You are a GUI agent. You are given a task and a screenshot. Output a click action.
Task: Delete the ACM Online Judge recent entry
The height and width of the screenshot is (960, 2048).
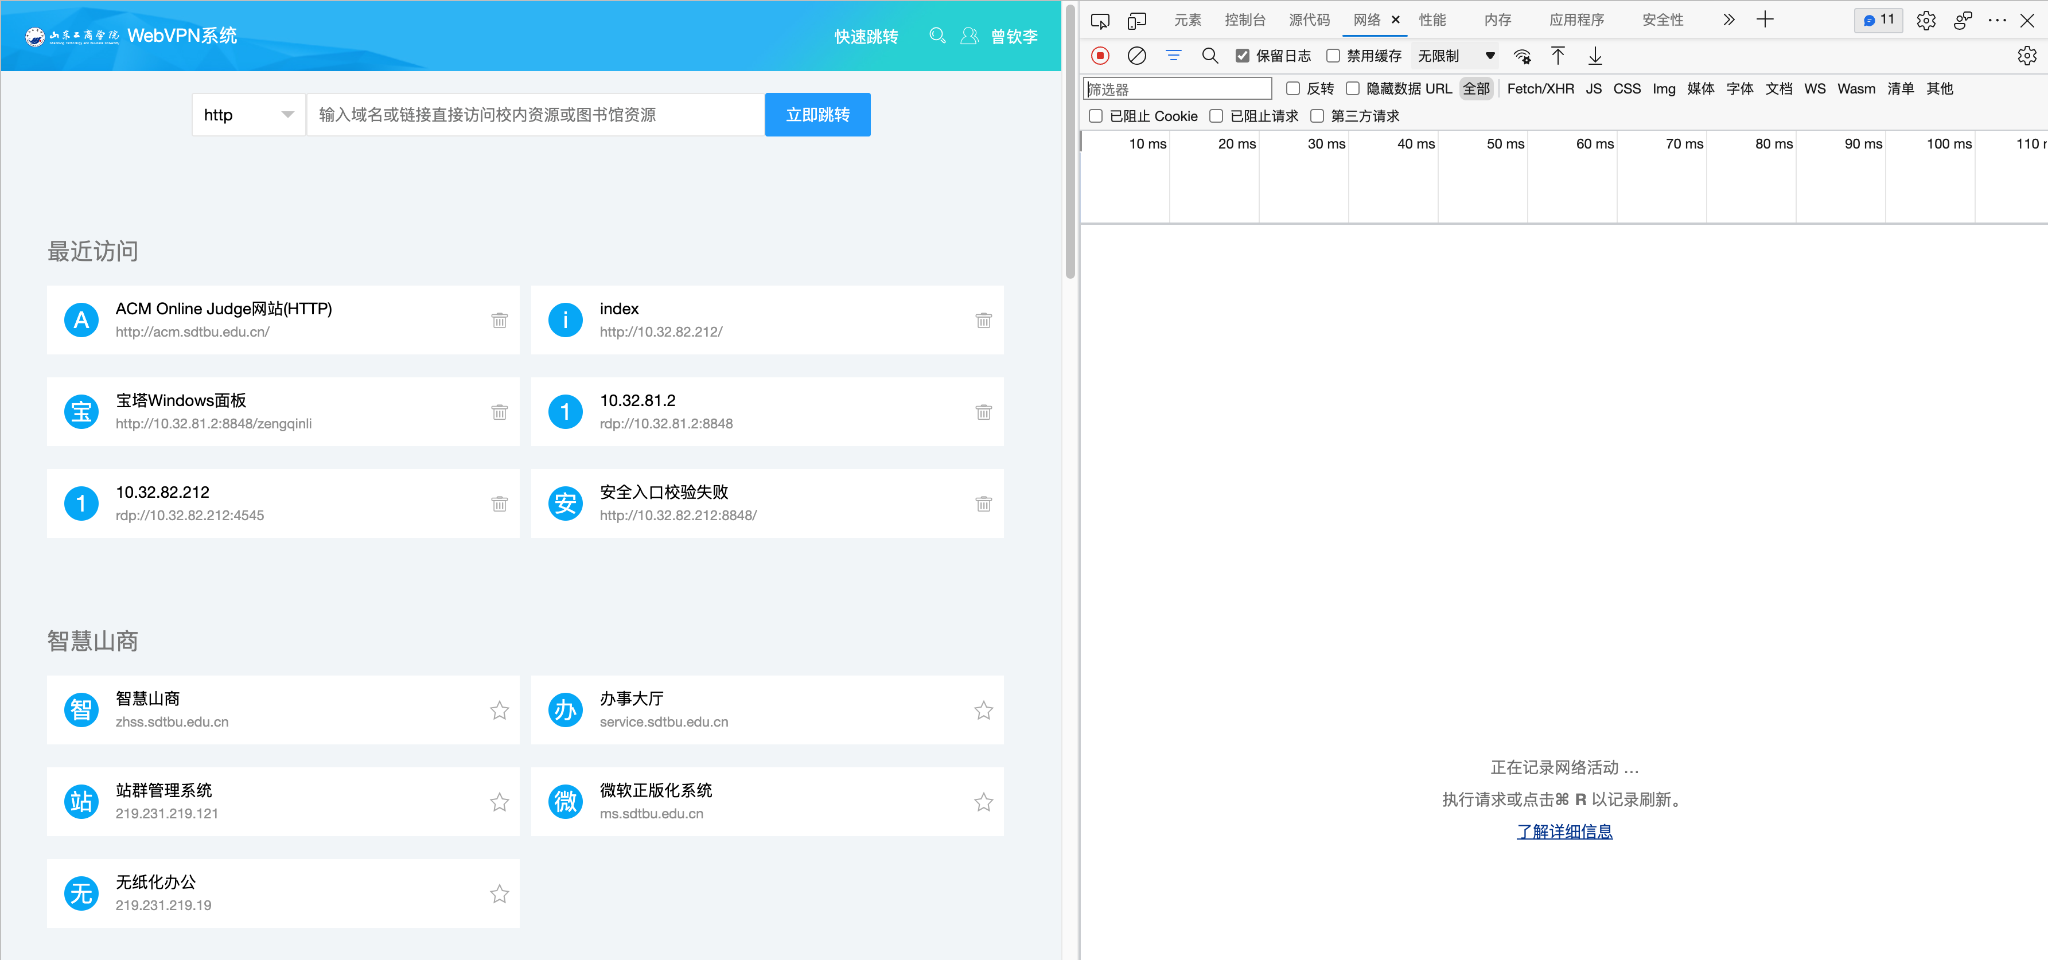pyautogui.click(x=499, y=320)
